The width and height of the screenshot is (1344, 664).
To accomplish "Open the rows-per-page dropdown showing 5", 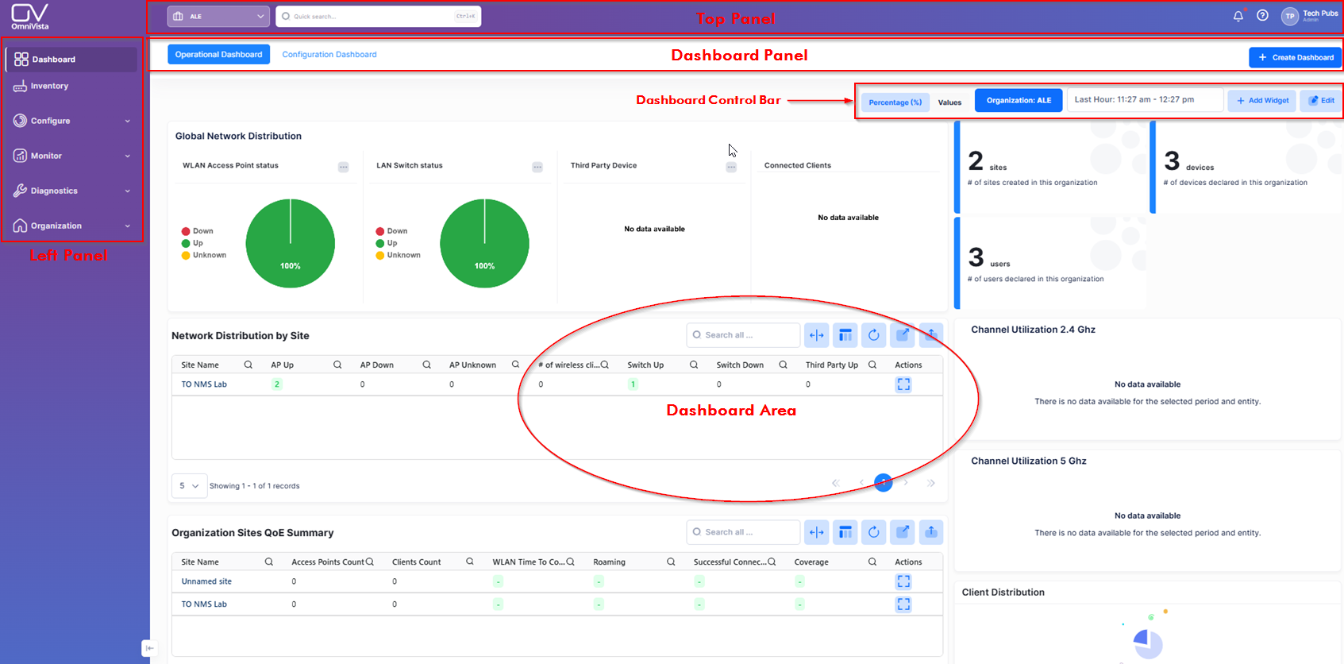I will [x=189, y=486].
